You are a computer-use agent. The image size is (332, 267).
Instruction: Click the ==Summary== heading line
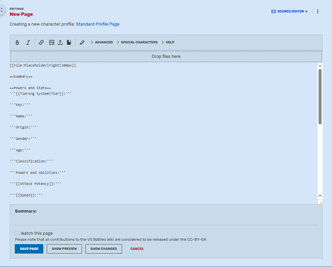pos(21,77)
